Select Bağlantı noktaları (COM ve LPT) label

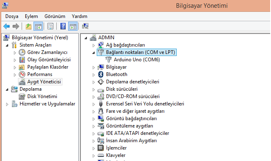[x=140, y=52]
